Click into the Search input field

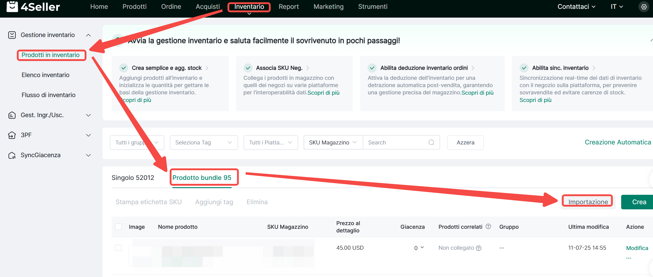coord(396,143)
